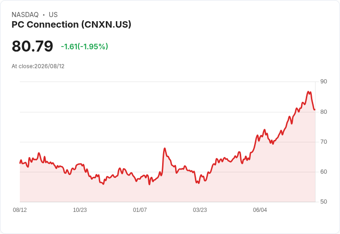The image size is (340, 234).
Task: Click the 08/12 date axis label
Action: [20, 210]
